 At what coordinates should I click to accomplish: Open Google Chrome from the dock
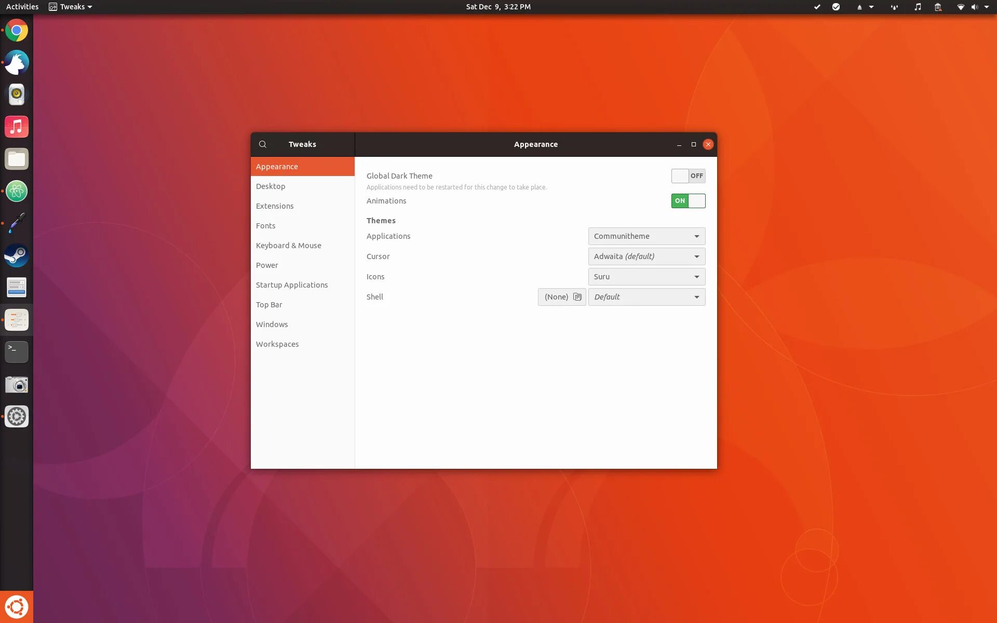[17, 31]
